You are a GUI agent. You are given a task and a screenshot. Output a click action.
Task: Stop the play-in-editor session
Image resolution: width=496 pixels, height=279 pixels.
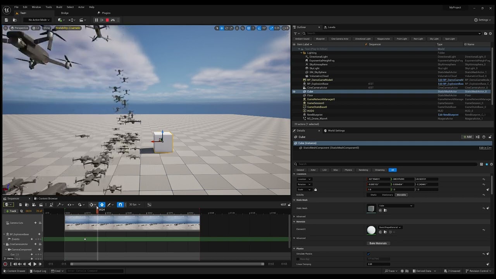click(107, 20)
